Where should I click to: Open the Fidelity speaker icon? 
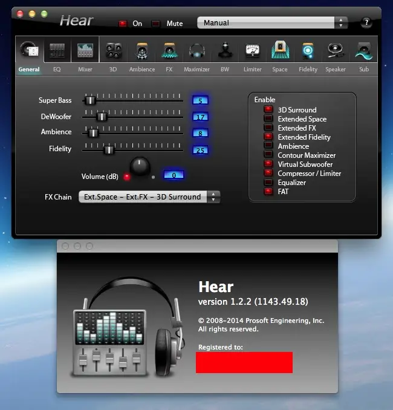click(x=308, y=50)
